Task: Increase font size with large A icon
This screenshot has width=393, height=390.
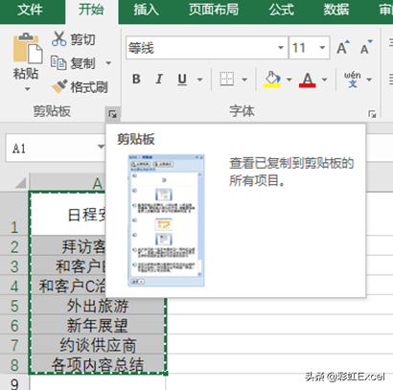Action: 343,48
